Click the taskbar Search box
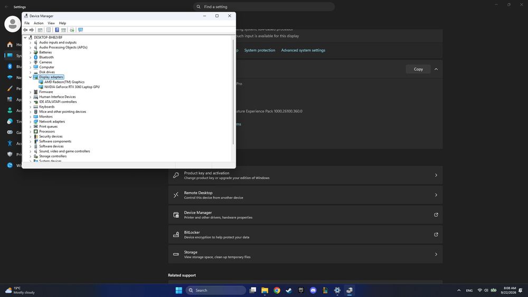This screenshot has width=528, height=297. 215,290
